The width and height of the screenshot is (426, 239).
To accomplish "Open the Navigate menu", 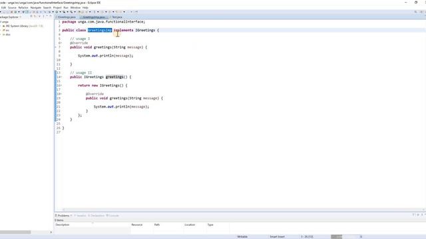I will 35,7.
